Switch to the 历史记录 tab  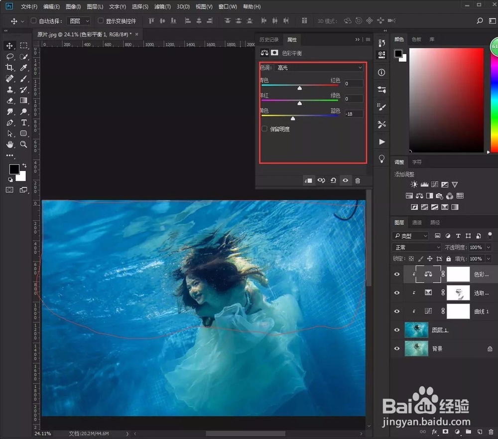coord(269,40)
